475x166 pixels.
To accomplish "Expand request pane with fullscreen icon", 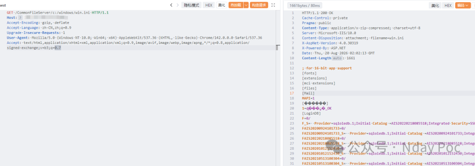I will 273,5.
